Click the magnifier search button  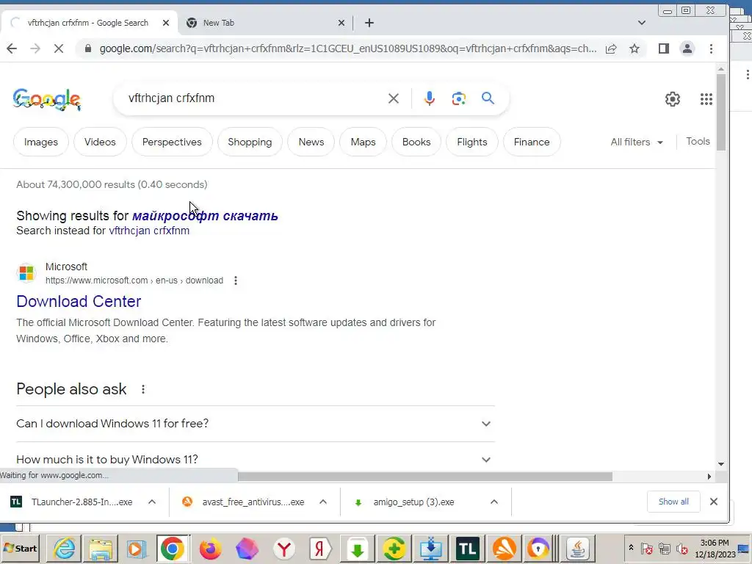pos(488,98)
